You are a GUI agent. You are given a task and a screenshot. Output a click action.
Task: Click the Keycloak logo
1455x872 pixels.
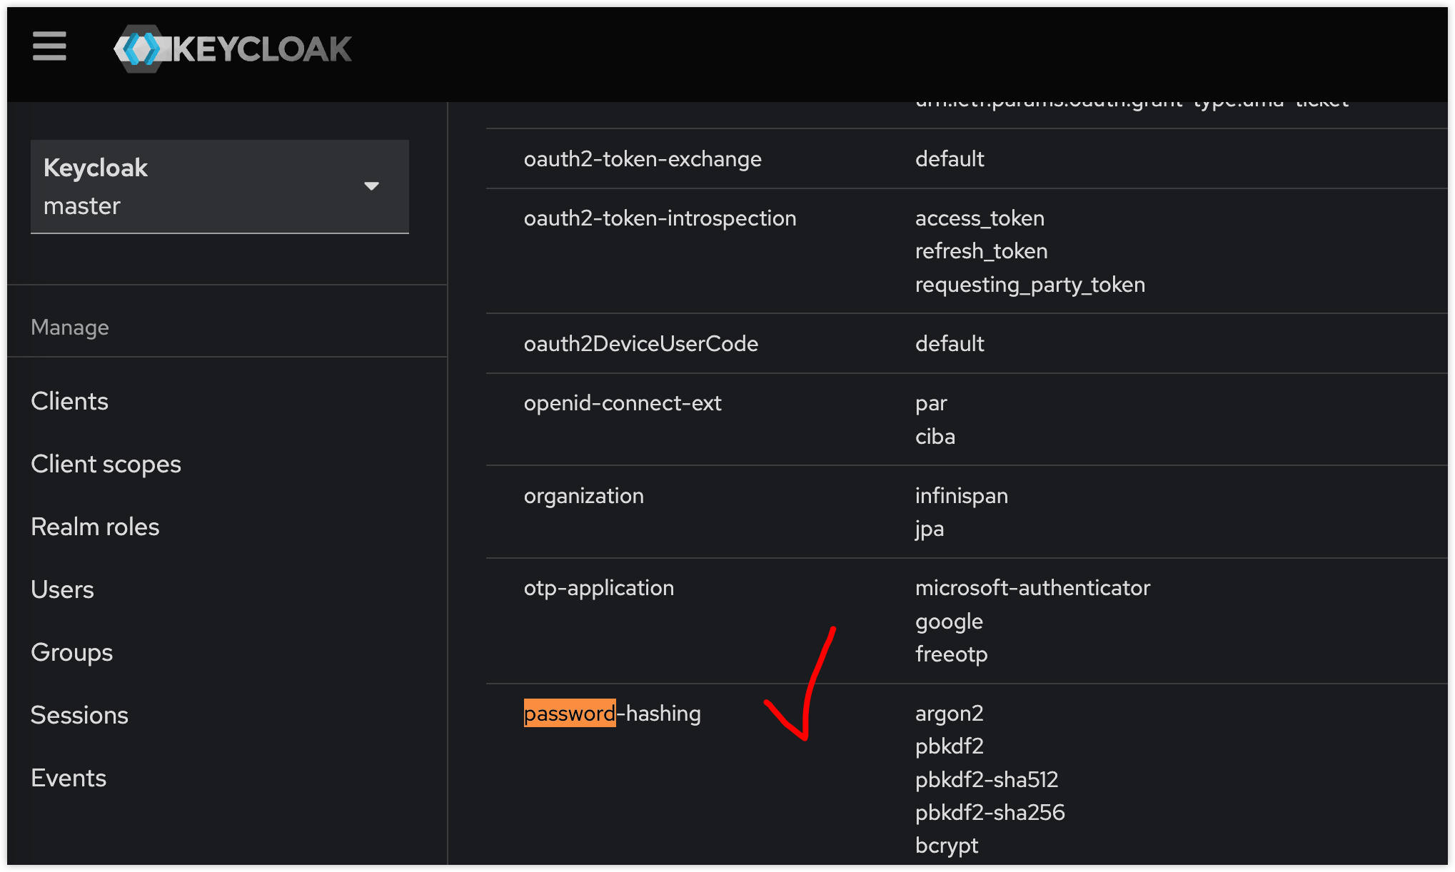pos(233,49)
